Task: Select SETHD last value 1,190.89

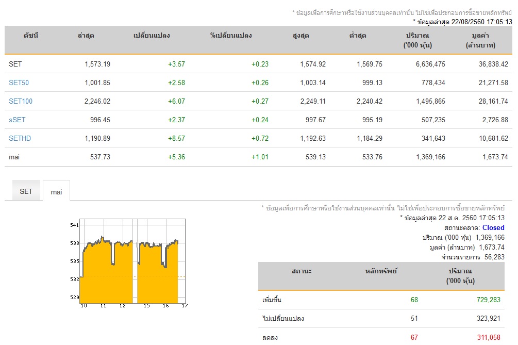Action: 97,138
